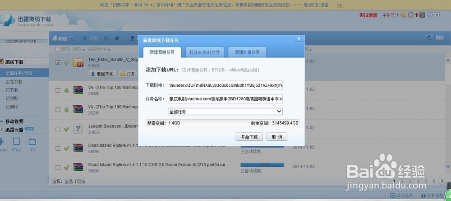451x201 pixels.
Task: Select 已下载 in the sidebar
Action: point(12,90)
